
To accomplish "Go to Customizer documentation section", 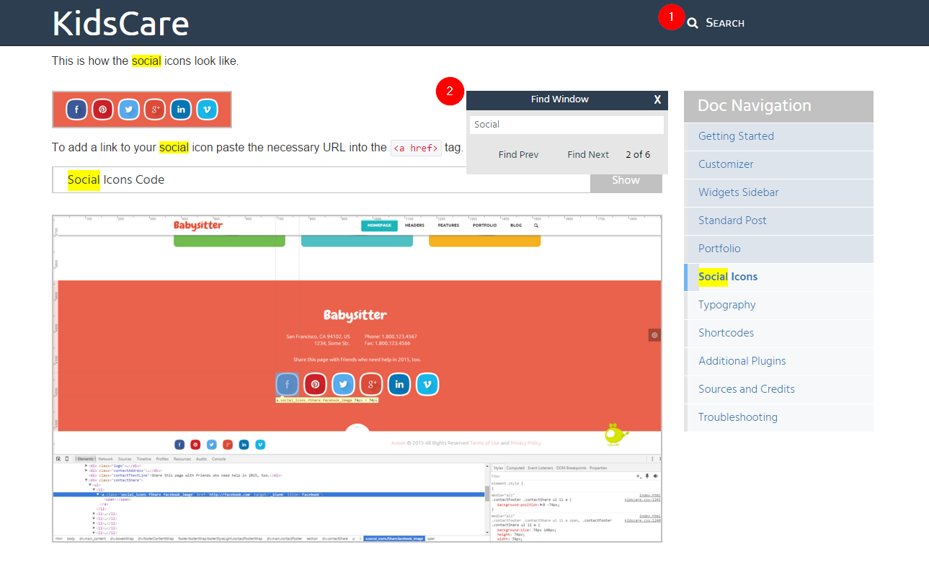I will [x=726, y=164].
